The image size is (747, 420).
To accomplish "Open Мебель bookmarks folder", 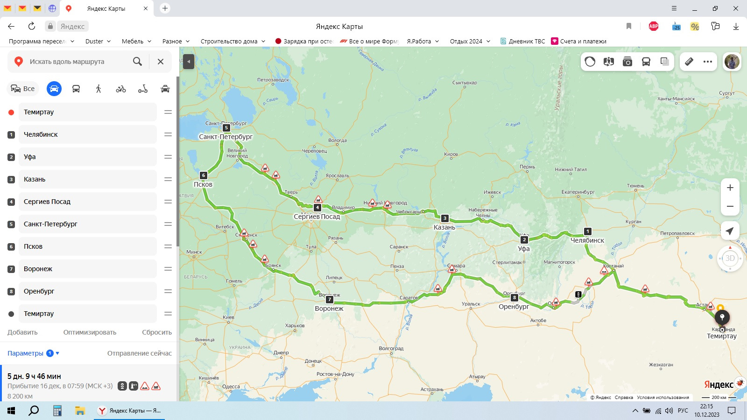I will click(x=137, y=41).
